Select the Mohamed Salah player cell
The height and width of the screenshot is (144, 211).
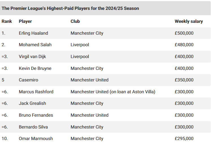35,45
